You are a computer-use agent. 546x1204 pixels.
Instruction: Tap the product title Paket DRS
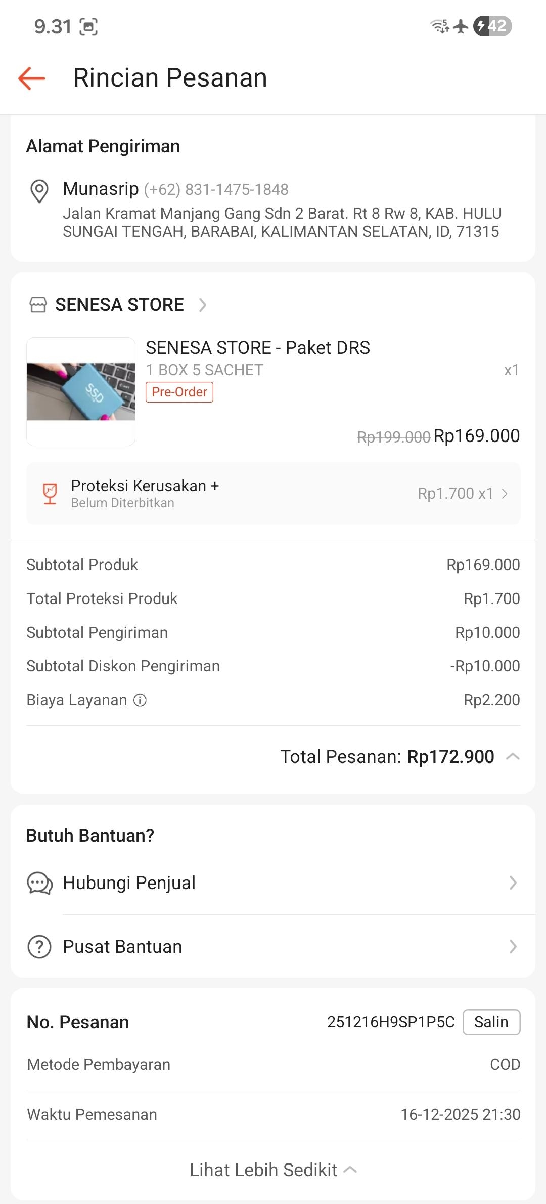coord(258,348)
